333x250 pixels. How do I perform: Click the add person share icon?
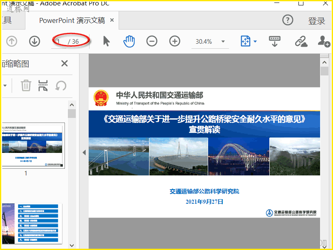click(x=324, y=41)
